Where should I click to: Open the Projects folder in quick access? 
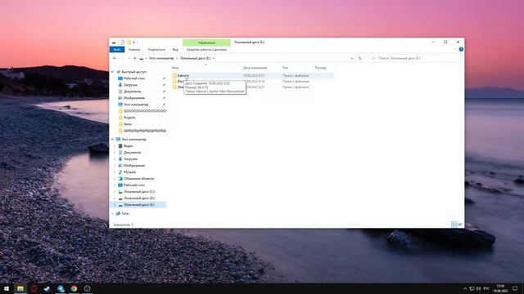point(129,118)
